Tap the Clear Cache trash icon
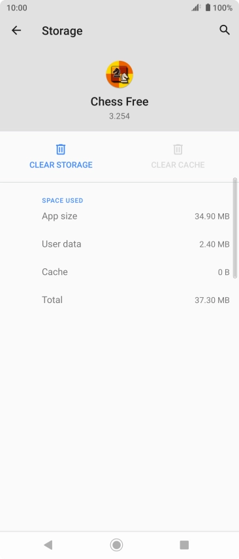The height and width of the screenshot is (559, 239). [178, 149]
